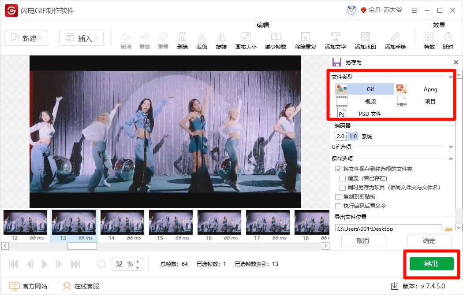The image size is (463, 295).
Task: Jump to the first frame
Action: pyautogui.click(x=14, y=264)
